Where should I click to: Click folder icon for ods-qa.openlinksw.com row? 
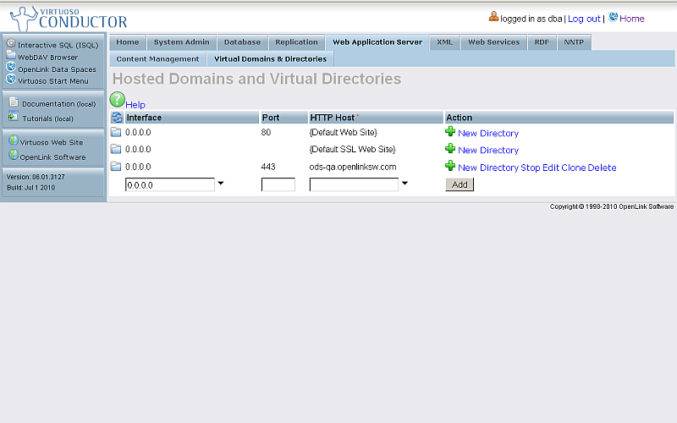coord(116,167)
